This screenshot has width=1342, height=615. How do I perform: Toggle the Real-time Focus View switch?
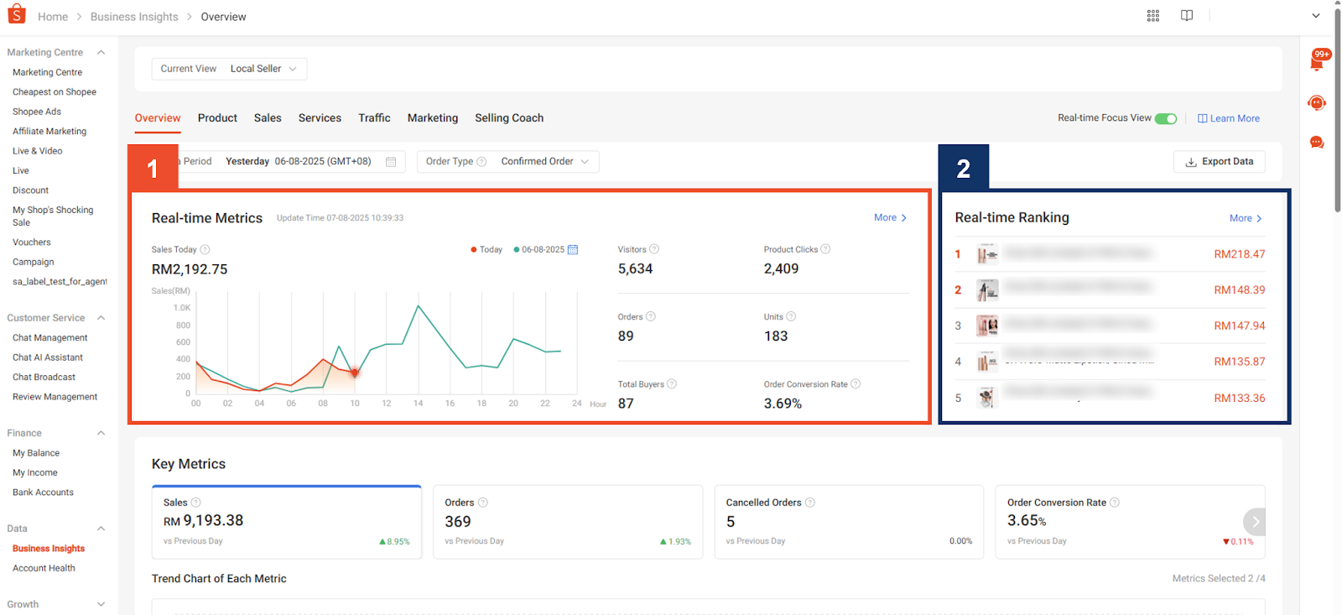[x=1166, y=118]
